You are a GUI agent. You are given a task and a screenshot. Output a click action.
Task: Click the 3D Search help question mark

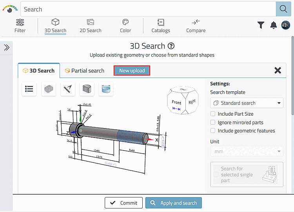point(171,46)
